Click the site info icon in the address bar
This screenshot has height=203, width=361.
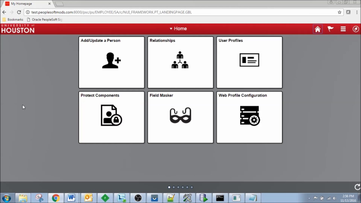pos(28,12)
